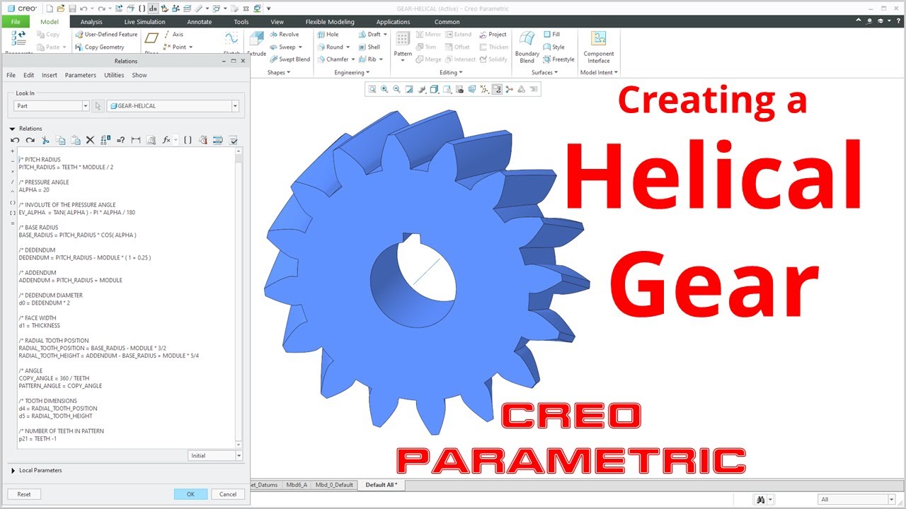Screen dimensions: 906x509
Task: Cut selected relation text with scissors icon
Action: [45, 141]
